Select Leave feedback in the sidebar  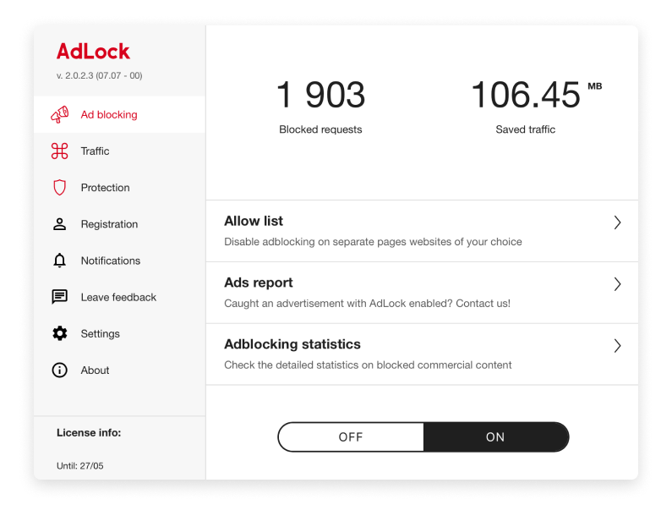pyautogui.click(x=119, y=297)
